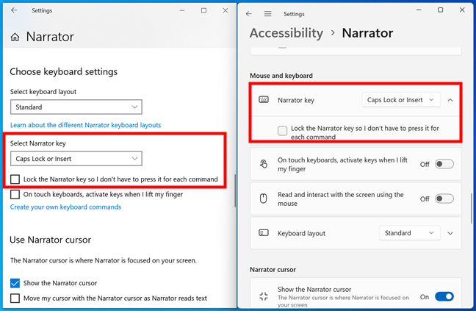Go back in the right Accessibility window
This screenshot has width=476, height=311.
point(249,14)
